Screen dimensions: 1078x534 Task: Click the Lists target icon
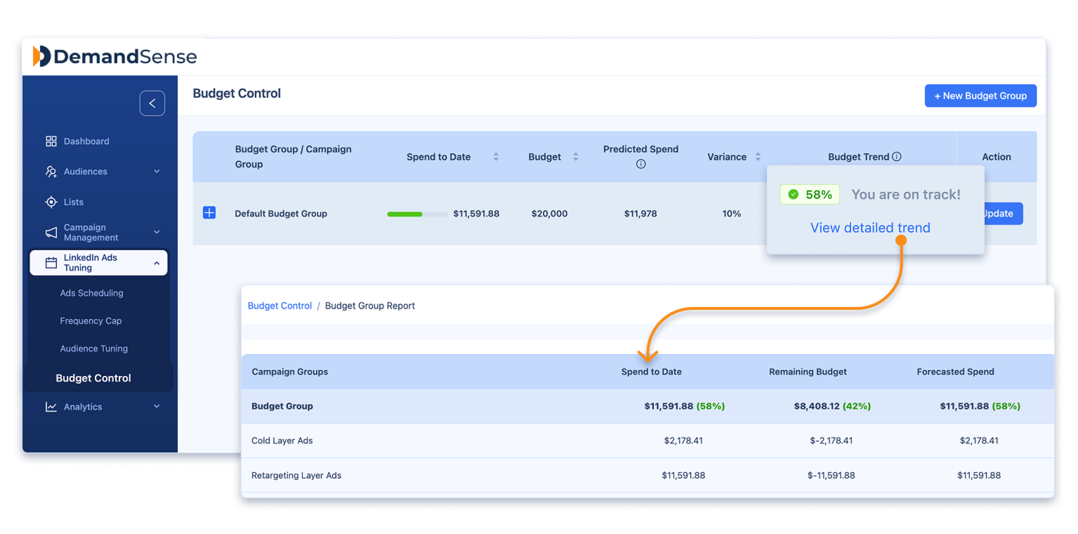[51, 202]
